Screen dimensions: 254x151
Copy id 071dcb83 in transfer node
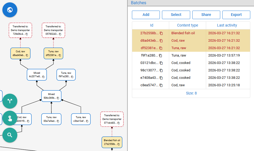tap(119, 123)
